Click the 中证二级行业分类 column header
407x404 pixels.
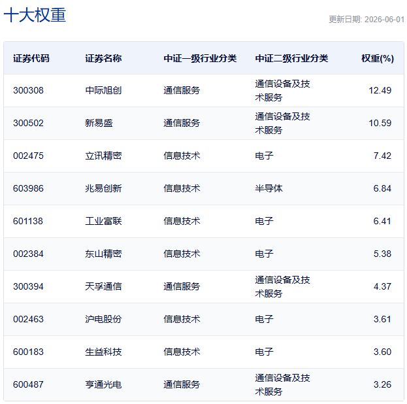[x=292, y=58]
